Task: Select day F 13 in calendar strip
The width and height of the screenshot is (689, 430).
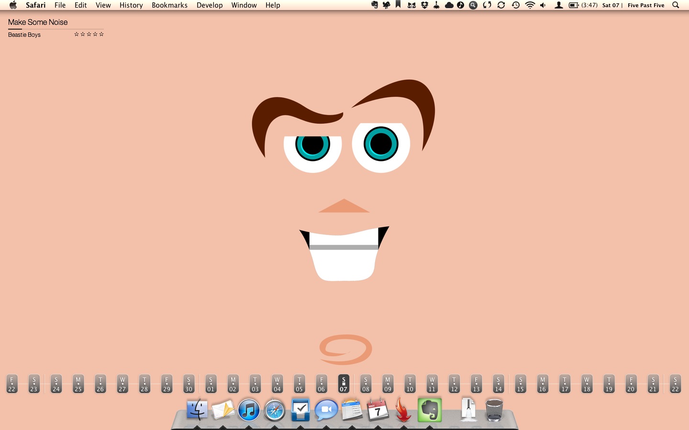Action: coord(476,384)
